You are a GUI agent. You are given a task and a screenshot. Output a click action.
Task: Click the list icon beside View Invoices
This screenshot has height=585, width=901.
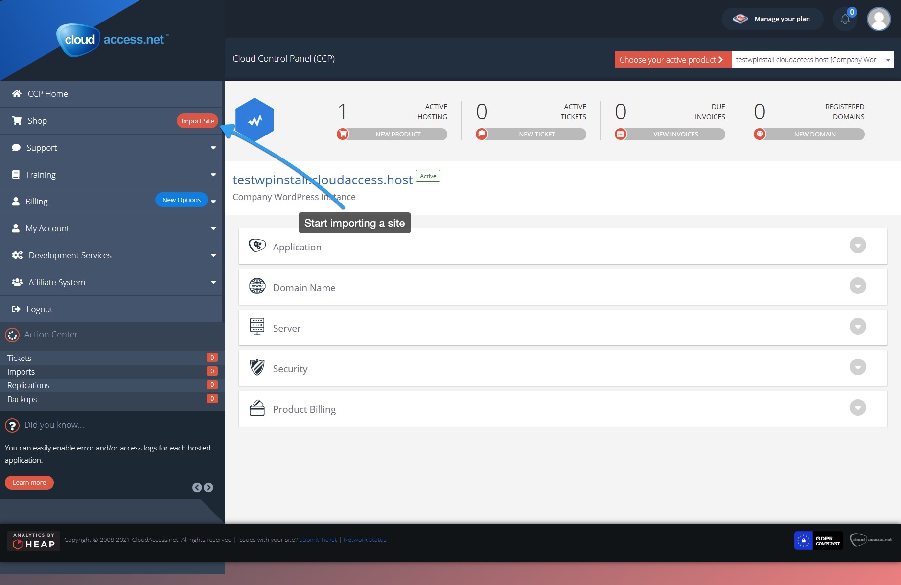click(621, 134)
